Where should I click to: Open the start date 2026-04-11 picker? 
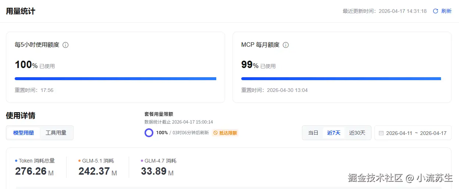(x=399, y=133)
